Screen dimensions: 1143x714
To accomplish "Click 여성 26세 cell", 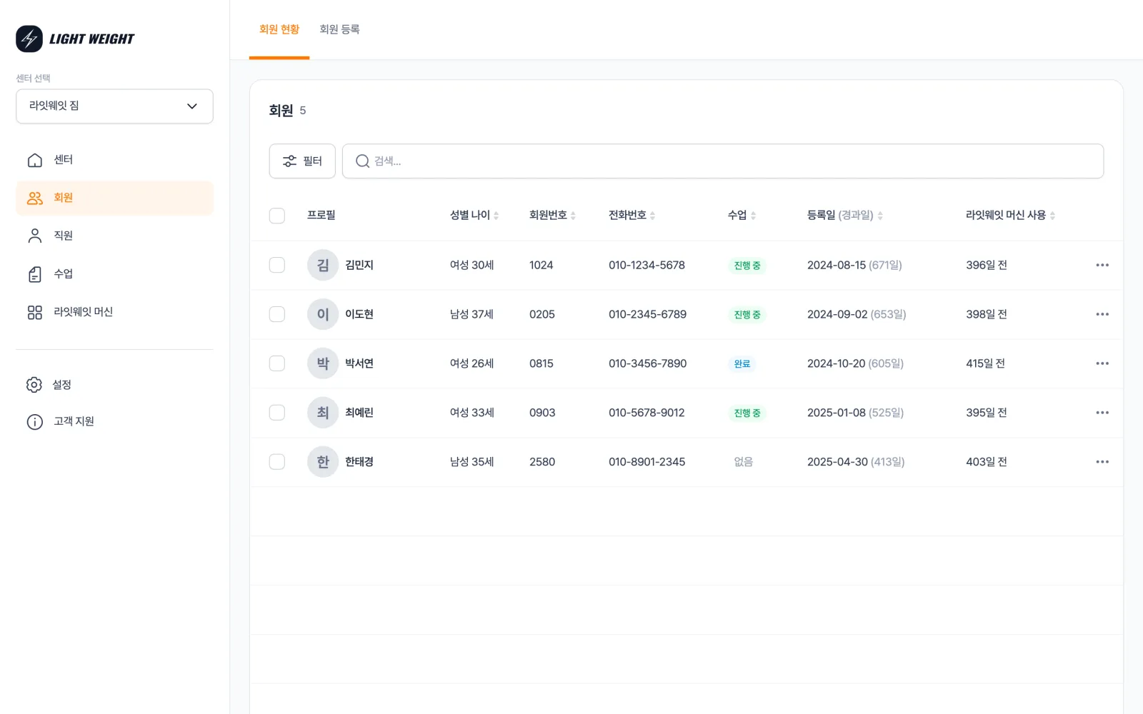I will pos(471,363).
